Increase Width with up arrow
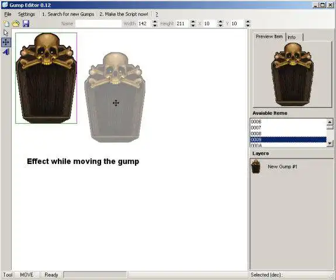The height and width of the screenshot is (280, 336). (155, 22)
